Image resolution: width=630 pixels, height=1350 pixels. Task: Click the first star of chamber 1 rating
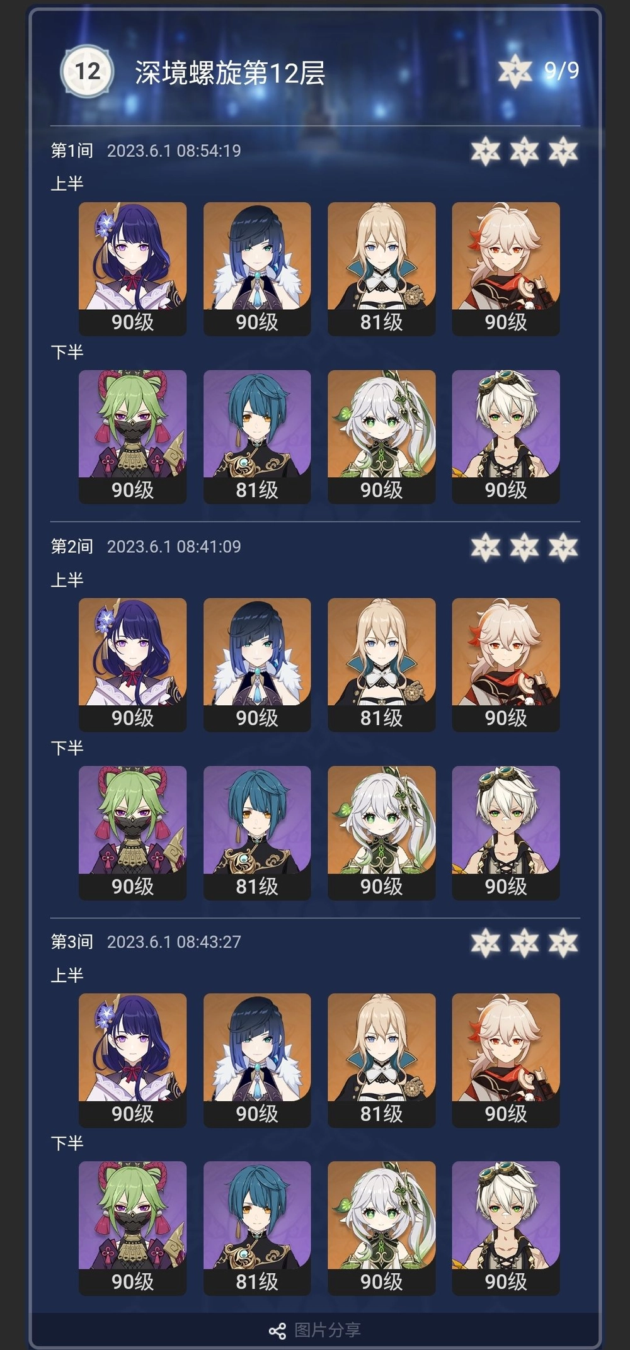486,151
